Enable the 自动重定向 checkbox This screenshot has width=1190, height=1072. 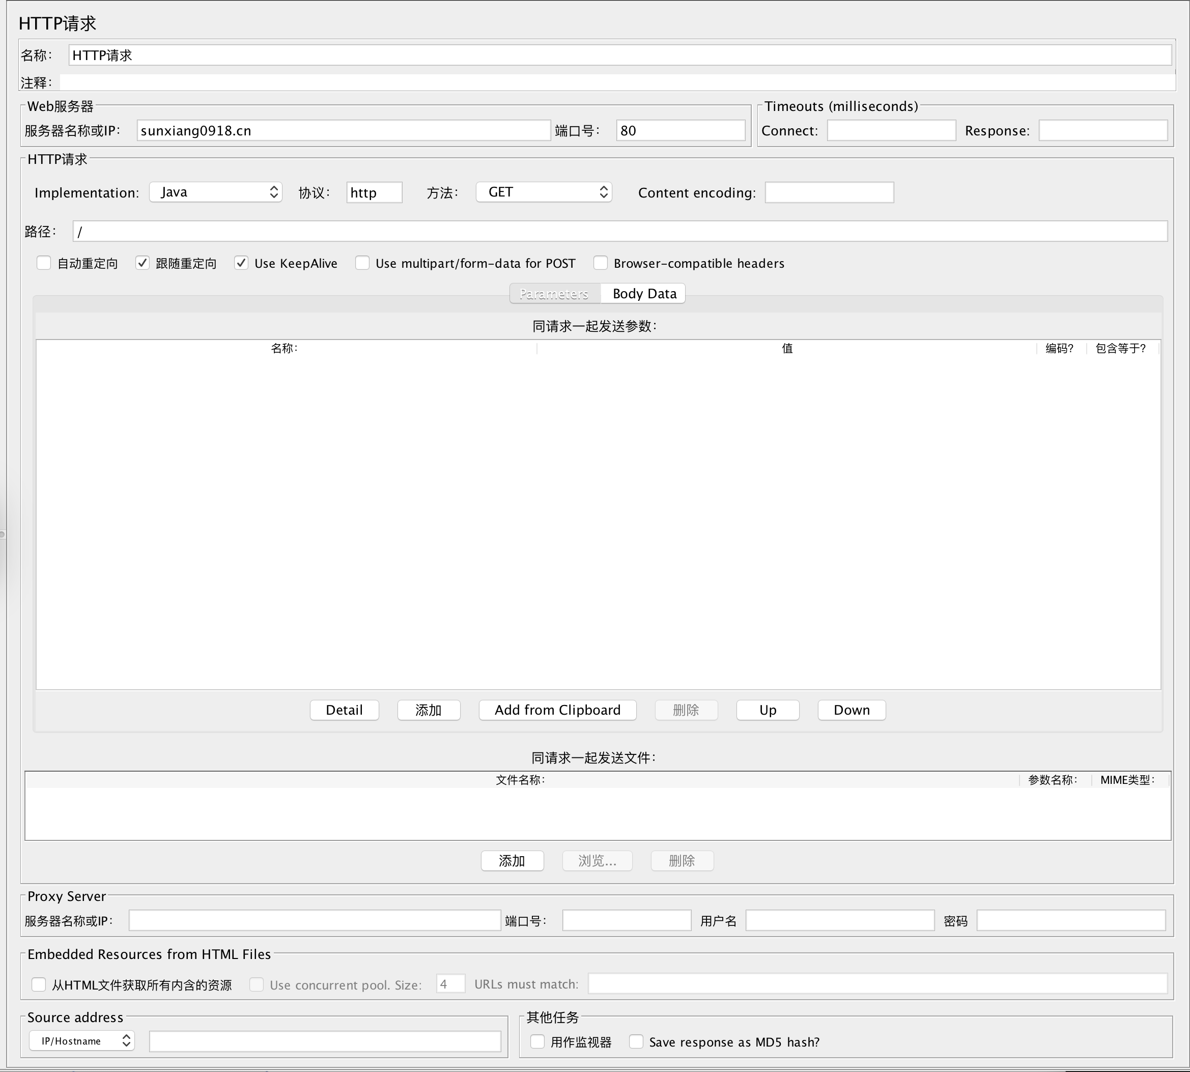pyautogui.click(x=44, y=263)
